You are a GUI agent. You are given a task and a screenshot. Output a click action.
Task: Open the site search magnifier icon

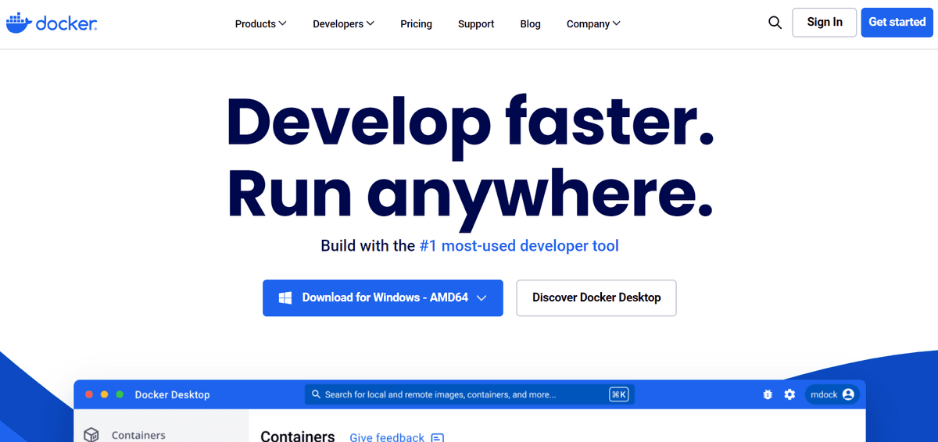[775, 23]
